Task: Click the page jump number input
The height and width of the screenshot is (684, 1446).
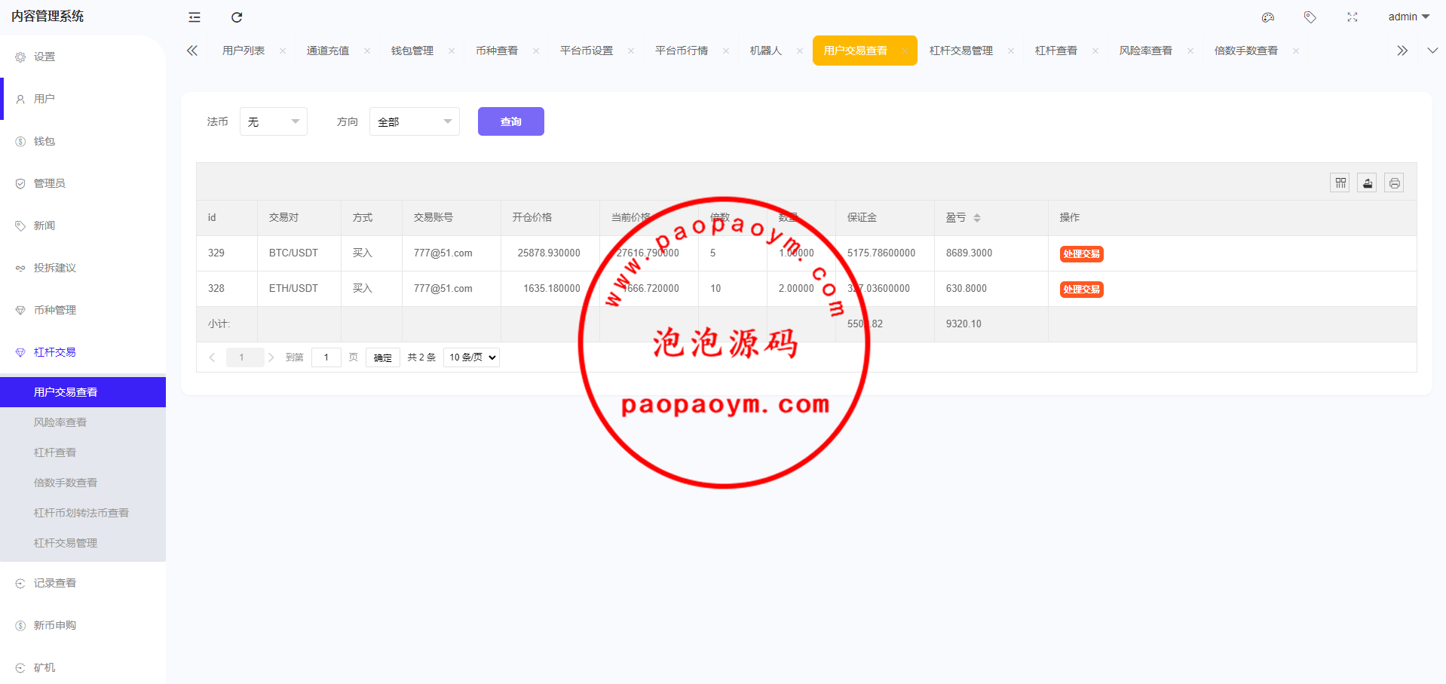Action: tap(326, 357)
